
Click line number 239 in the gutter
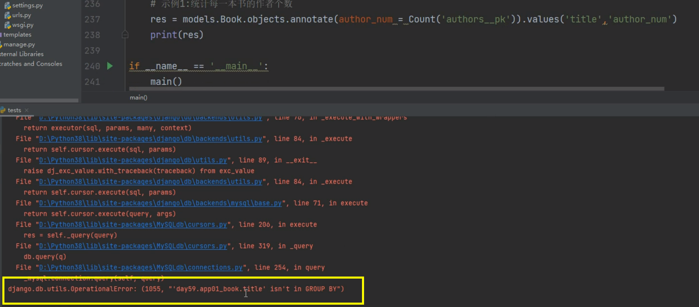[x=92, y=50]
